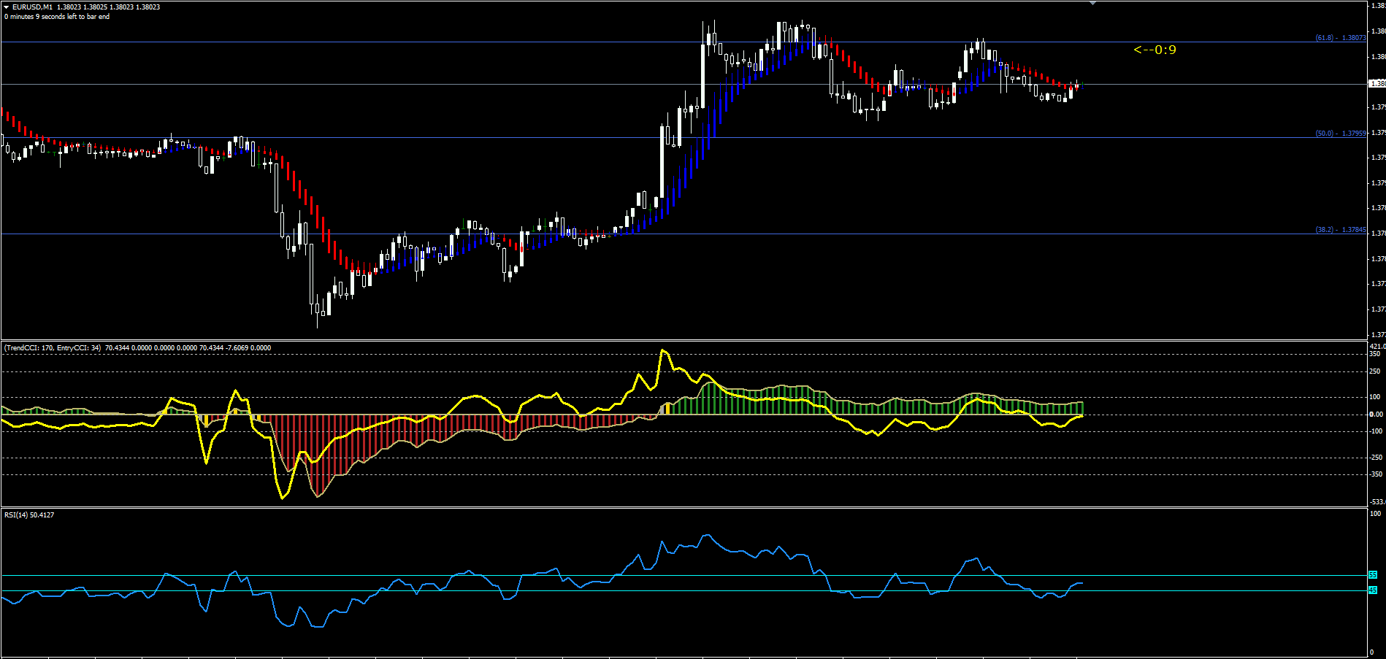The width and height of the screenshot is (1386, 659).
Task: Select the Fibonacci (61.8) - 1.38073 label
Action: coord(1340,37)
